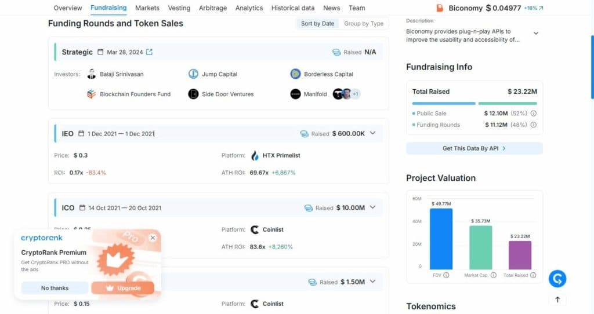Click the Upgrade button
Viewport: 594px width, 314px height.
123,288
